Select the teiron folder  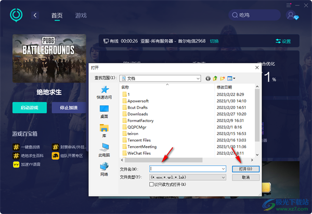131,133
